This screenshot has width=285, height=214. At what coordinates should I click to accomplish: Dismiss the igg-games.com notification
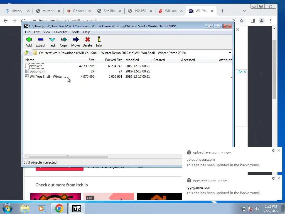point(279,178)
